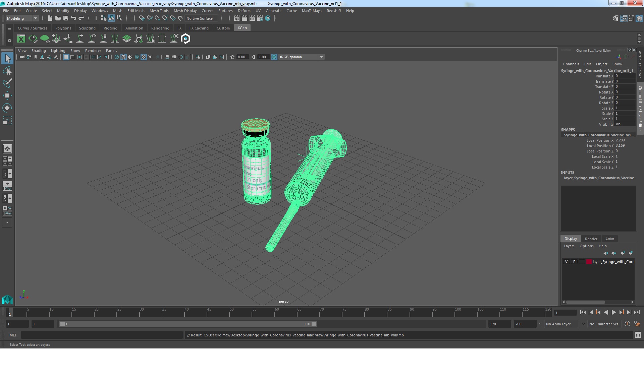Open the Shading menu in viewport
The width and height of the screenshot is (644, 388).
tap(39, 50)
